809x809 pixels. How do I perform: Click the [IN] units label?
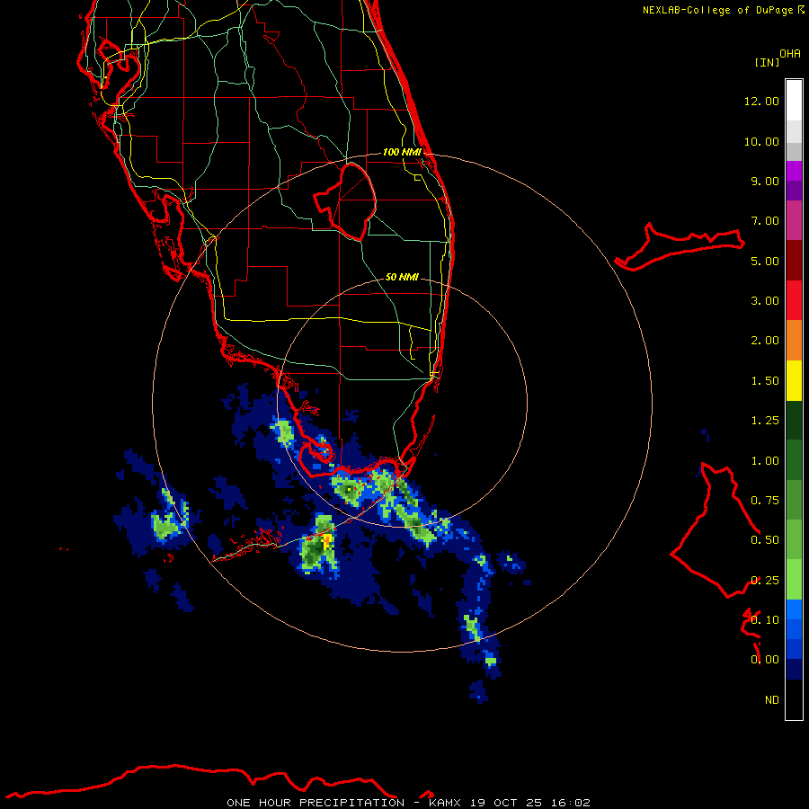[x=767, y=62]
